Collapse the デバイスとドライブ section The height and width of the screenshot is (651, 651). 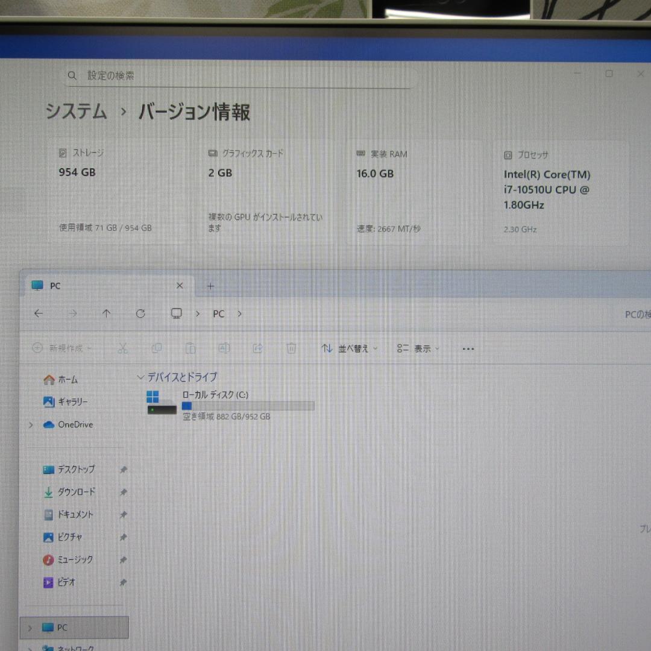[x=140, y=377]
